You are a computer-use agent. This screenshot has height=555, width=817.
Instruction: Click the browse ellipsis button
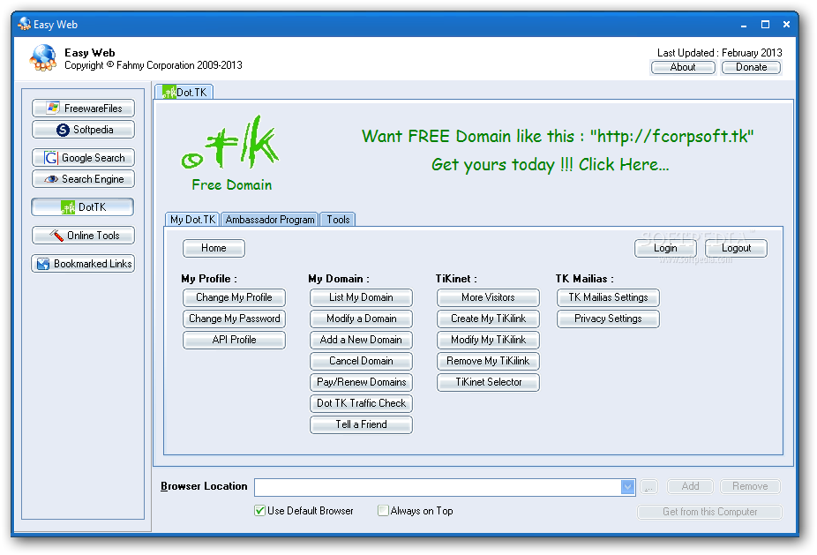pyautogui.click(x=648, y=487)
